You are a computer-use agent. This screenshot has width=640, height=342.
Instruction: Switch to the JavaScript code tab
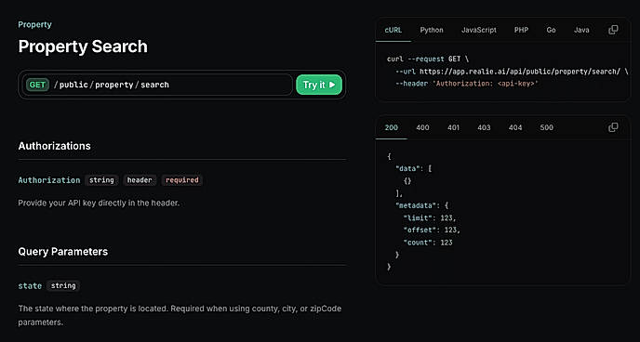point(479,30)
